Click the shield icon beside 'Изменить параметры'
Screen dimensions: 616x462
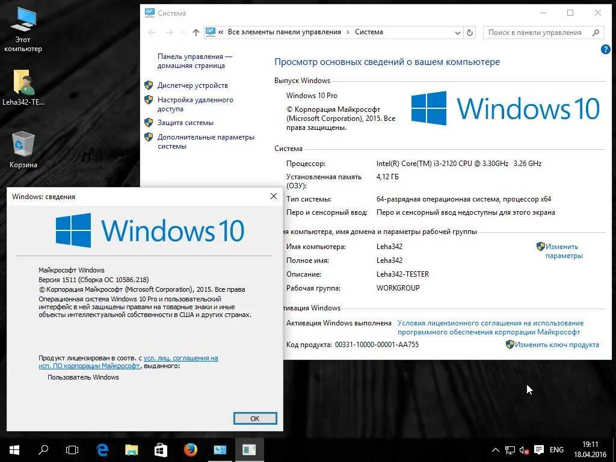pos(541,246)
